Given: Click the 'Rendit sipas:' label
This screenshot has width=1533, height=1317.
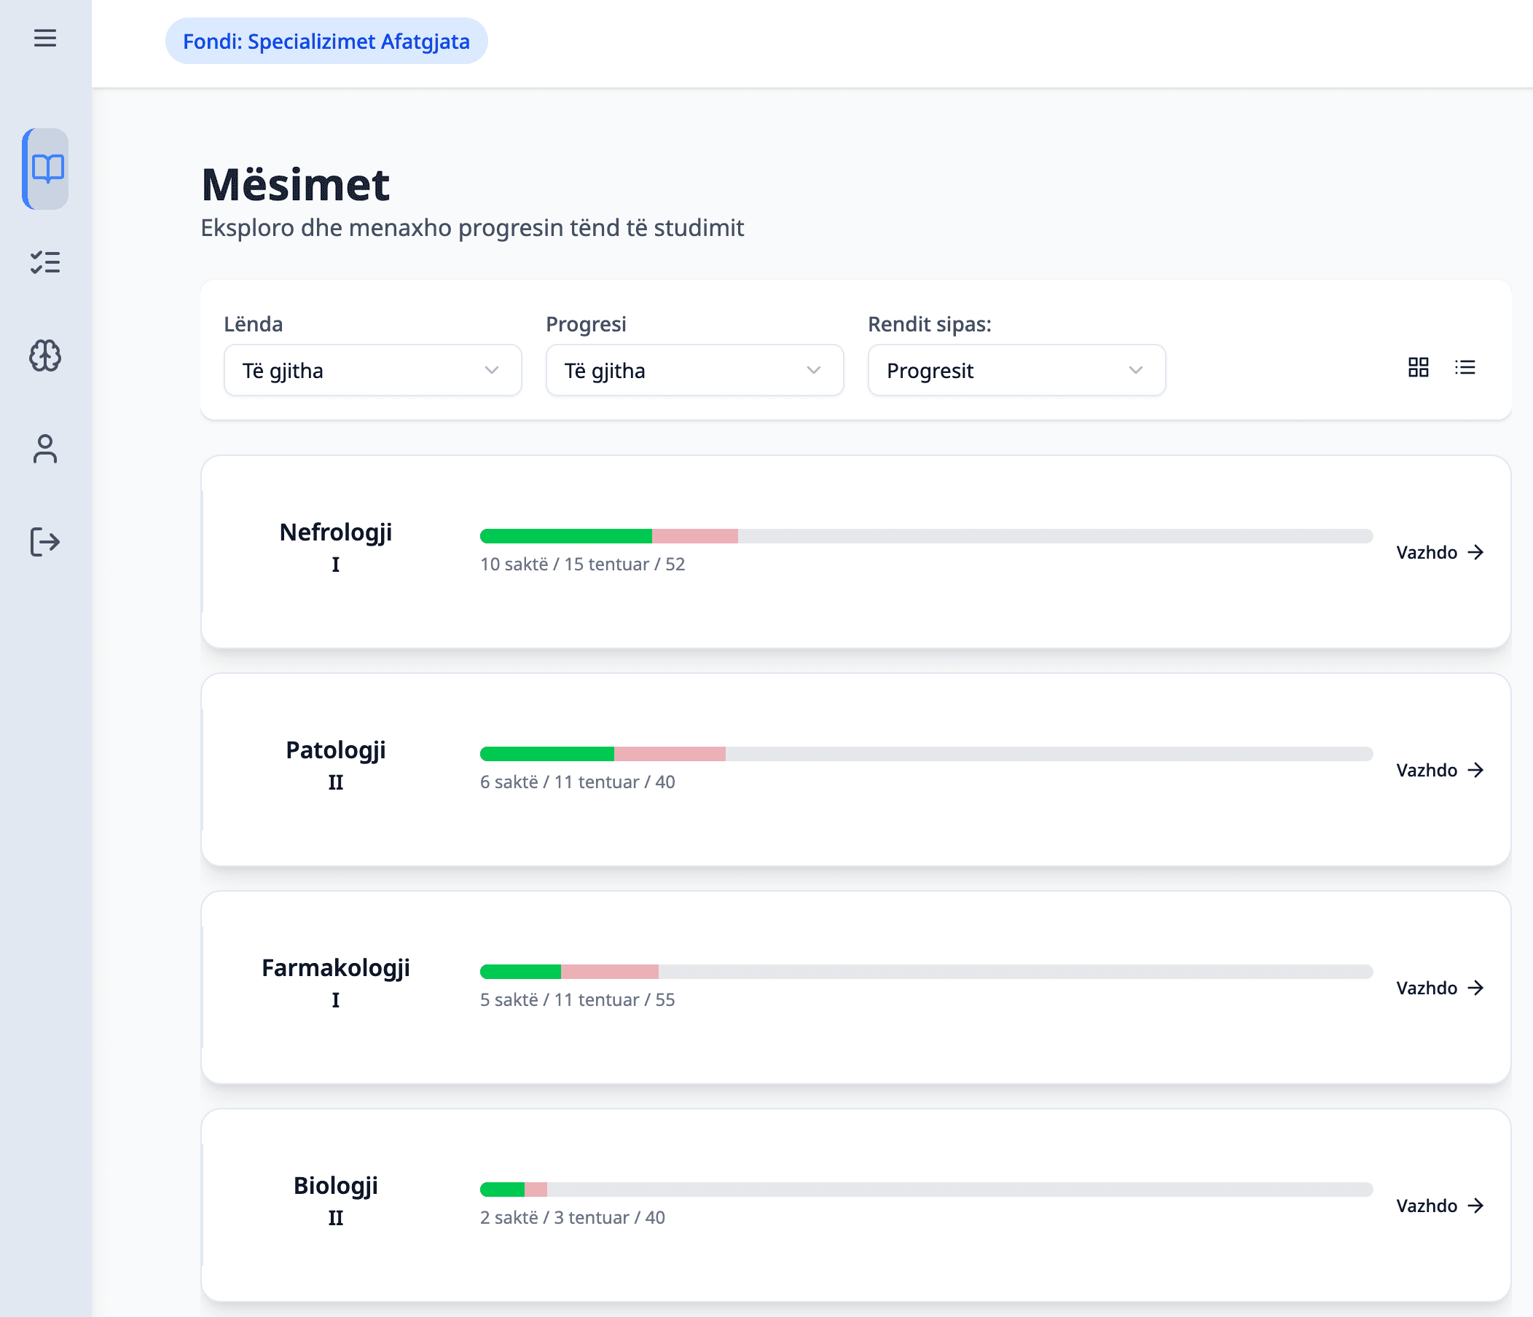Looking at the screenshot, I should coord(929,324).
